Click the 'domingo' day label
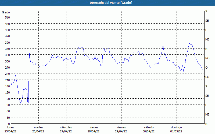The height and width of the screenshot is (134, 215). tap(176, 128)
